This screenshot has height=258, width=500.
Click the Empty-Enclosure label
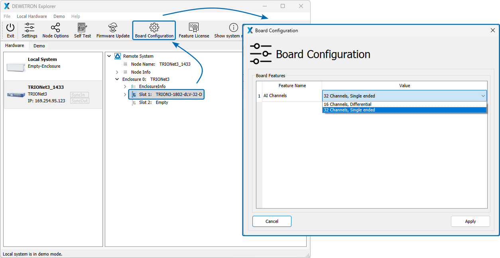coord(44,66)
